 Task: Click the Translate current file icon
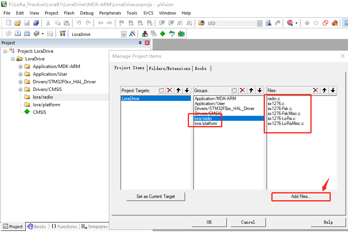pyautogui.click(x=8, y=34)
